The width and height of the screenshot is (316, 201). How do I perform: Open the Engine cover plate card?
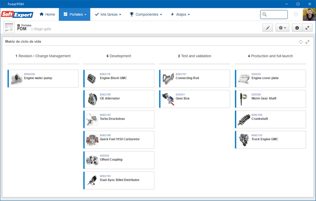click(270, 79)
